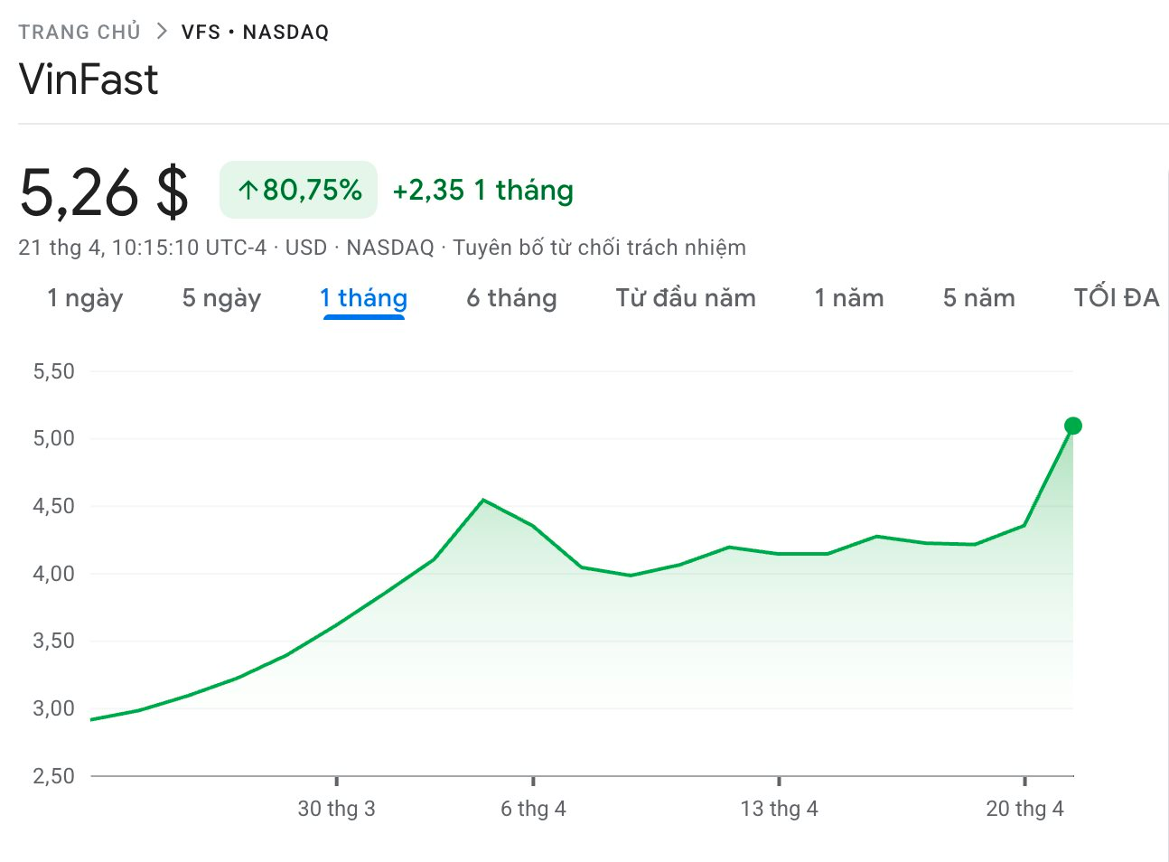Screen dimensions: 1169x862
Task: View the 1 năm chart range
Action: click(x=848, y=298)
